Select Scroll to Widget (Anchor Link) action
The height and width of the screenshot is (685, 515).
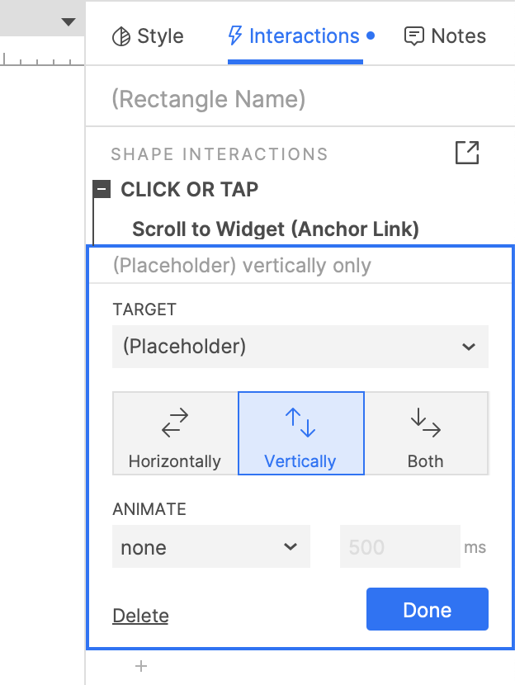pos(276,229)
